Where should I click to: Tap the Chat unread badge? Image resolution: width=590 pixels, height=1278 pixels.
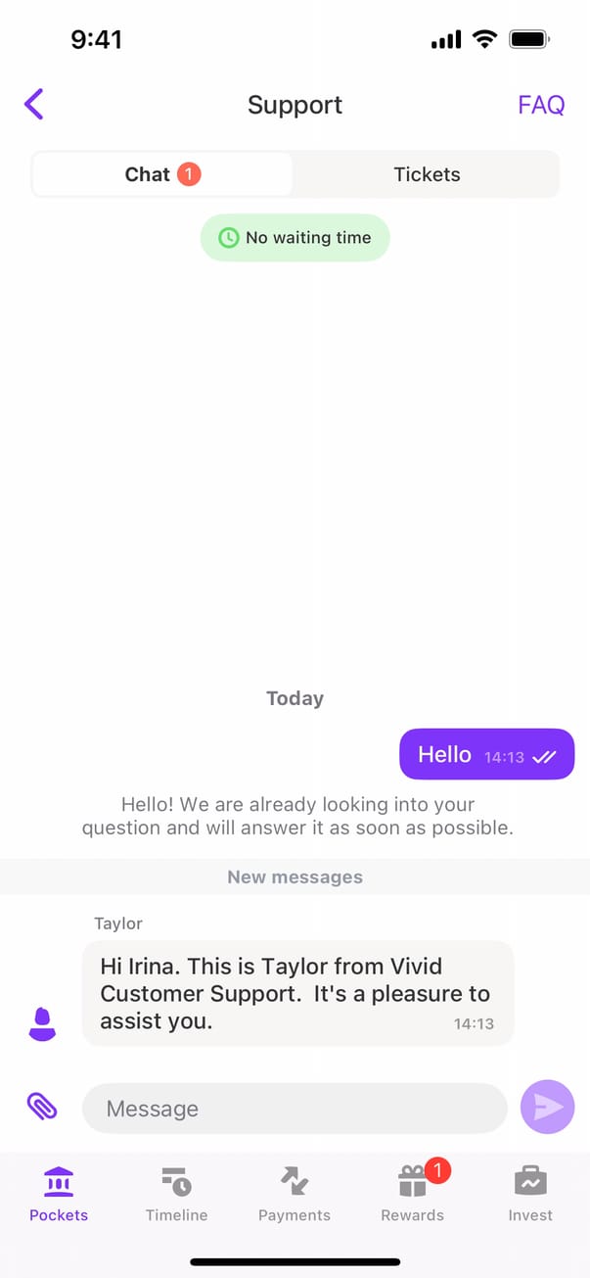pos(189,174)
